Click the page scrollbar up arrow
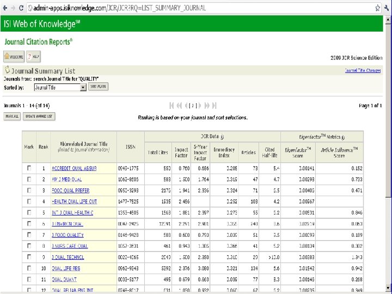Image resolution: width=392 pixels, height=294 pixels. point(388,19)
